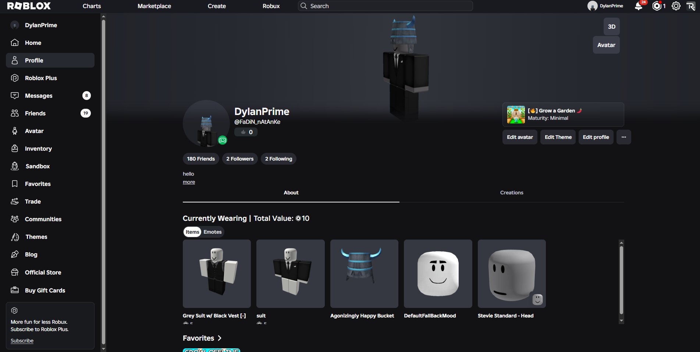Select the Emotes pill under Currently Wearing

[213, 232]
